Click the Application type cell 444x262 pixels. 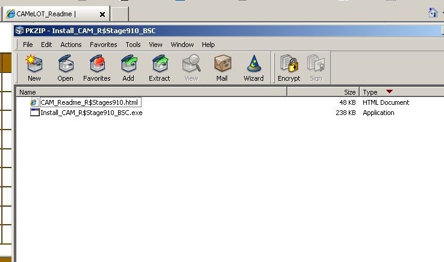tap(378, 113)
